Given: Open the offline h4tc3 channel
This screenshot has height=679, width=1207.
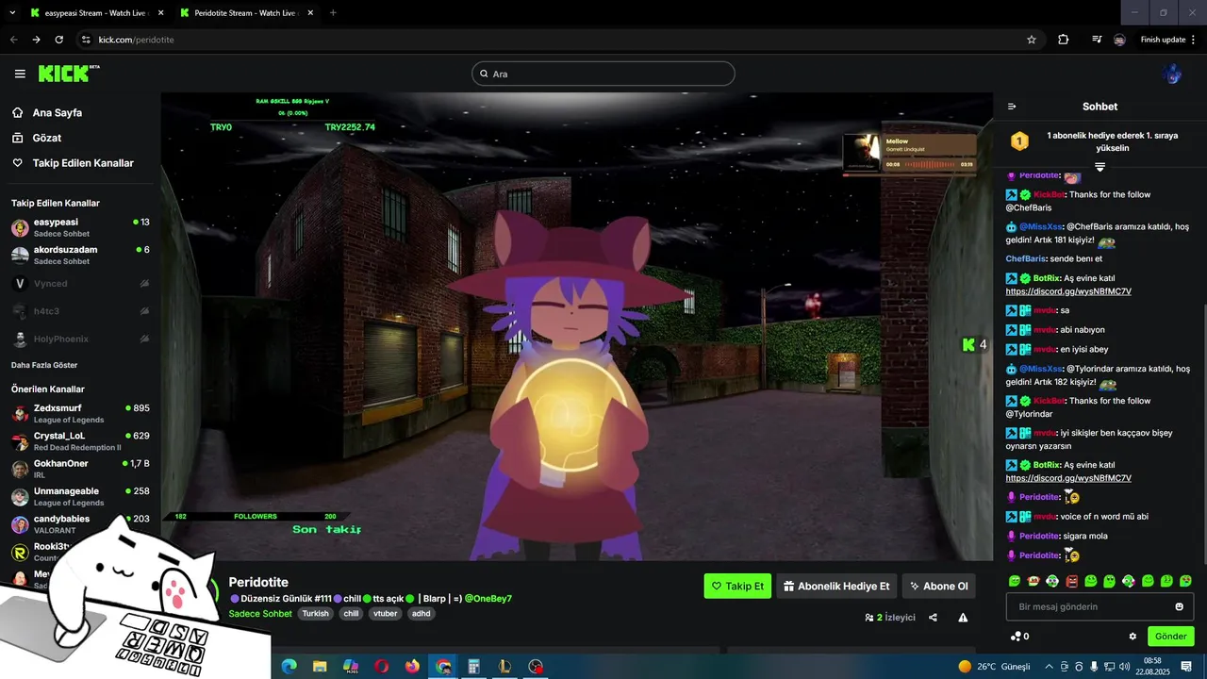Looking at the screenshot, I should pyautogui.click(x=80, y=311).
